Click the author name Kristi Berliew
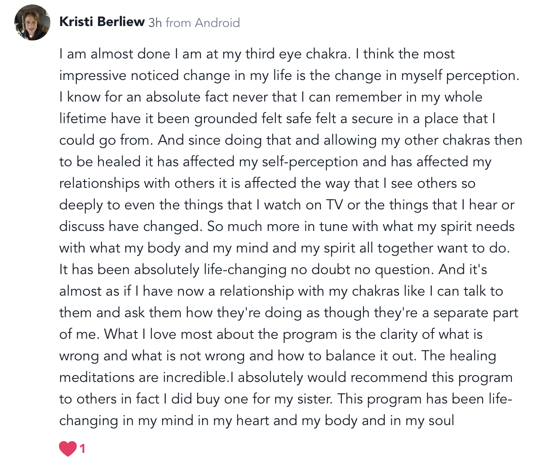 point(102,22)
